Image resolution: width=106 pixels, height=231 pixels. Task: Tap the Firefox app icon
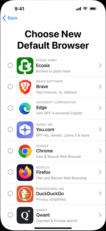[25, 172]
